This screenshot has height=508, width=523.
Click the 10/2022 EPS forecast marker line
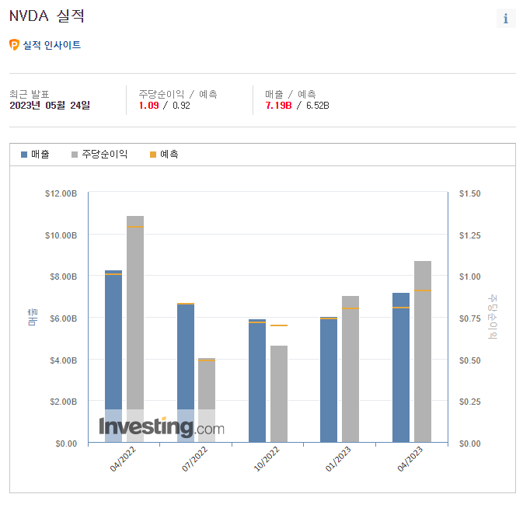279,325
